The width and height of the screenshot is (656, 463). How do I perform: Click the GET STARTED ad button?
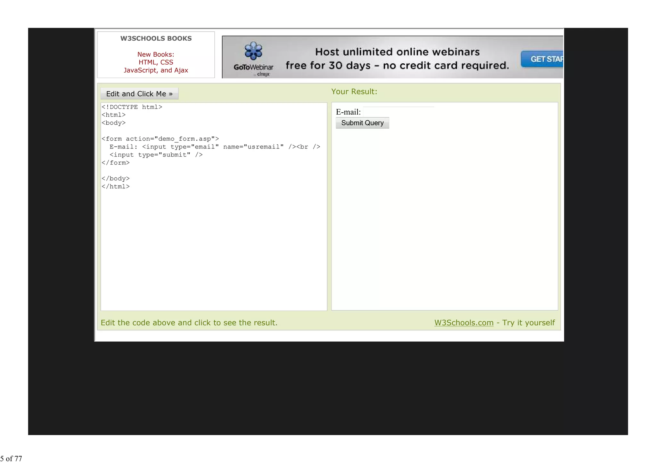coord(543,59)
